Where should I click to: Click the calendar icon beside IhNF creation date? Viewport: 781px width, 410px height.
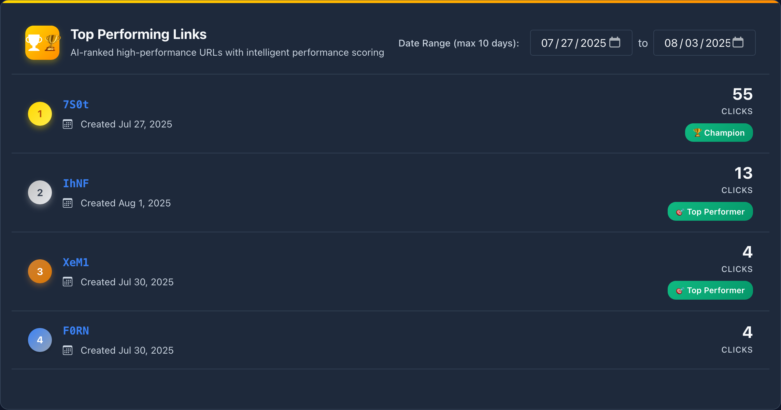(68, 203)
